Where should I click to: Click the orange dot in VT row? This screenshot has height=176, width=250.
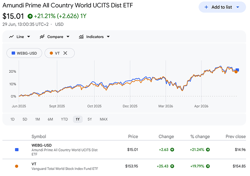(17, 166)
